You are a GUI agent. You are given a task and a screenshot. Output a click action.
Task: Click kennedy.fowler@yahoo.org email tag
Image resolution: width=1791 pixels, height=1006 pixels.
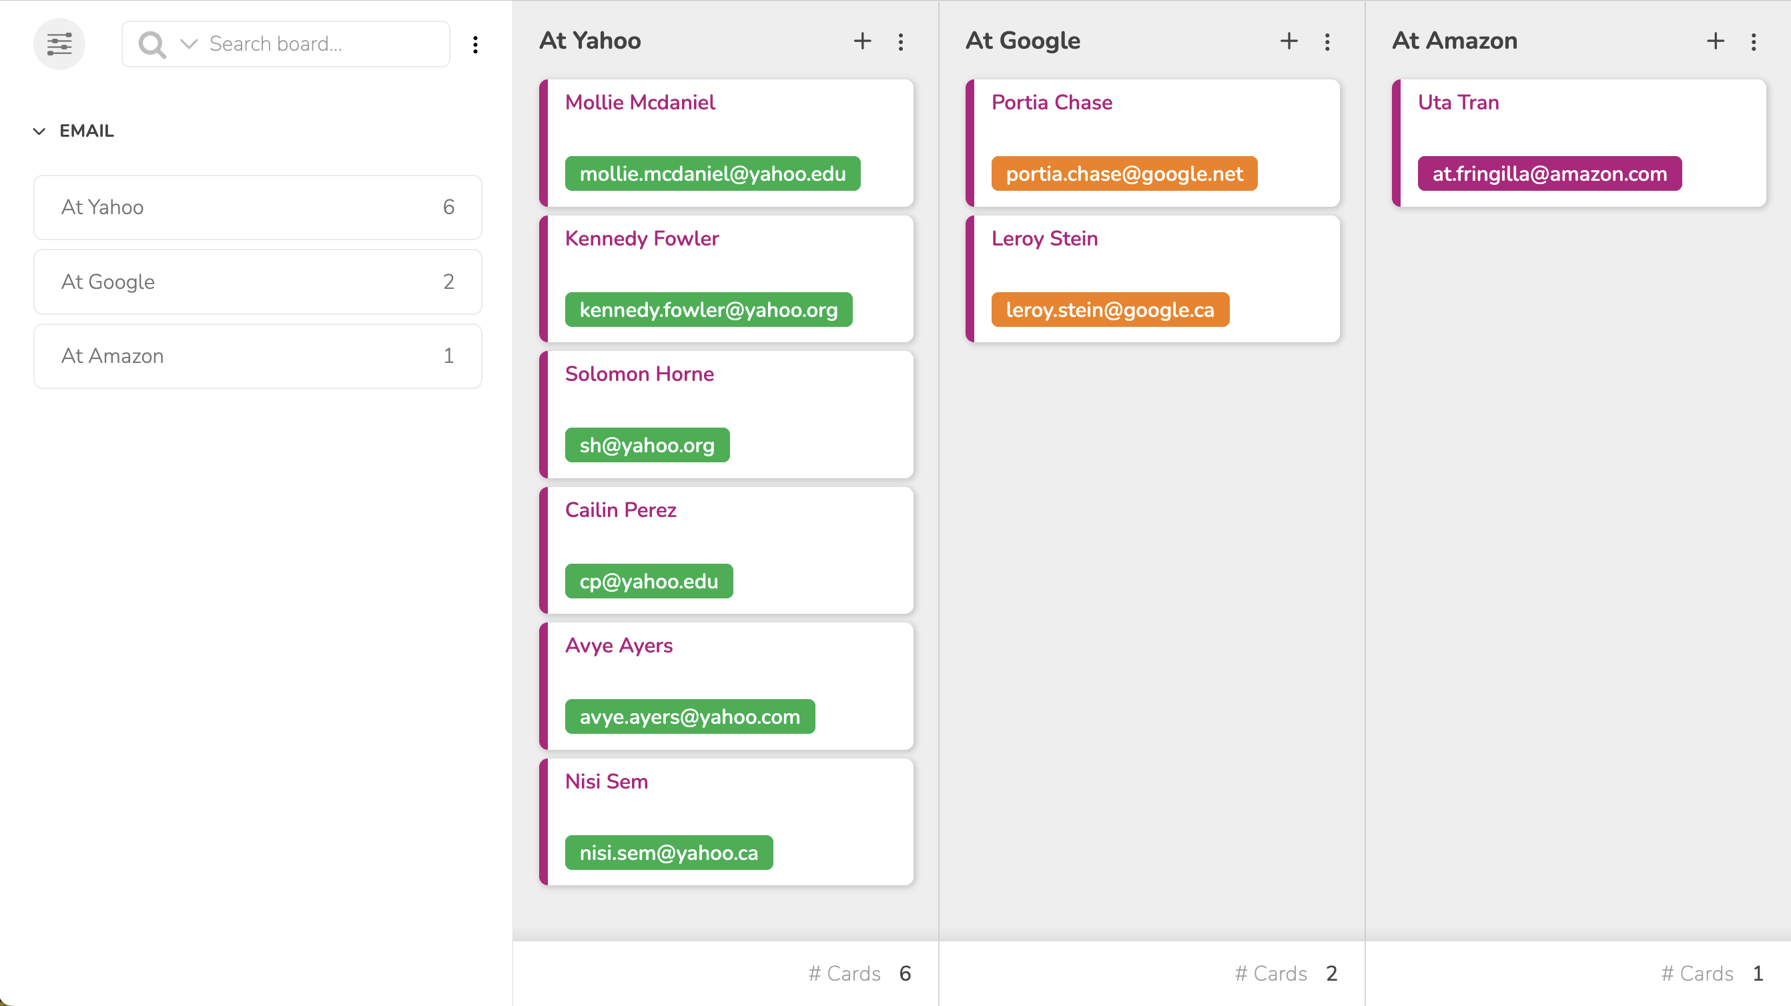(709, 310)
